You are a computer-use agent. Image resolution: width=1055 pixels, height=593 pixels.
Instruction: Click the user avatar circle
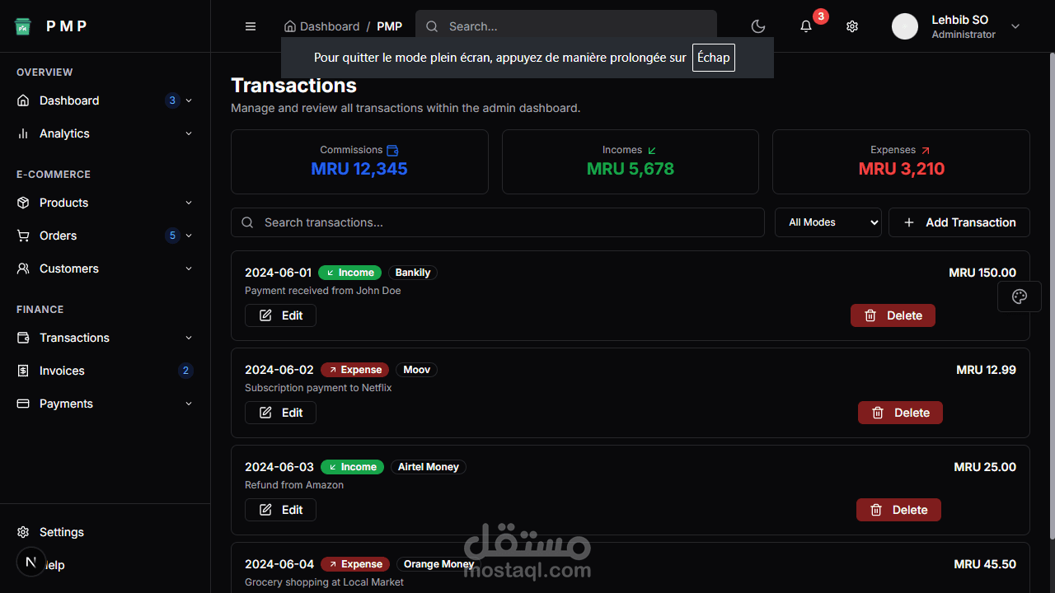point(905,26)
